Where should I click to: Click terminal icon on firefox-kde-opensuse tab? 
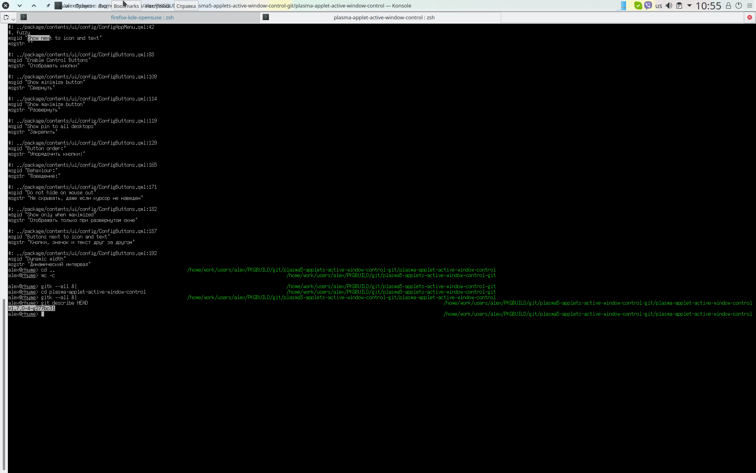coord(24,17)
